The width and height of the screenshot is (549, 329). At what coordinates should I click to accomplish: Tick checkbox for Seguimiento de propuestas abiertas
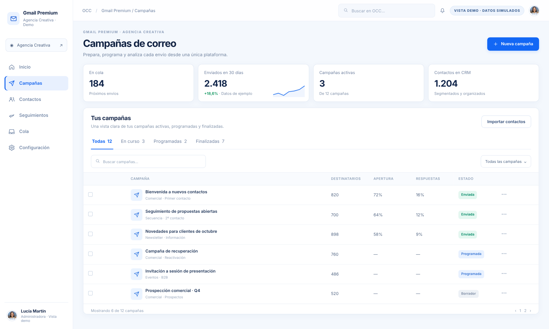(90, 214)
